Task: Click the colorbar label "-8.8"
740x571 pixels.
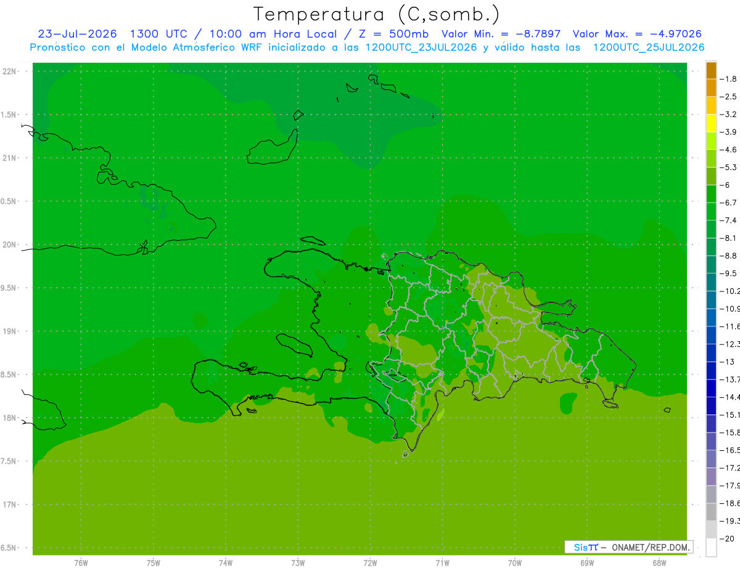Action: [x=728, y=256]
